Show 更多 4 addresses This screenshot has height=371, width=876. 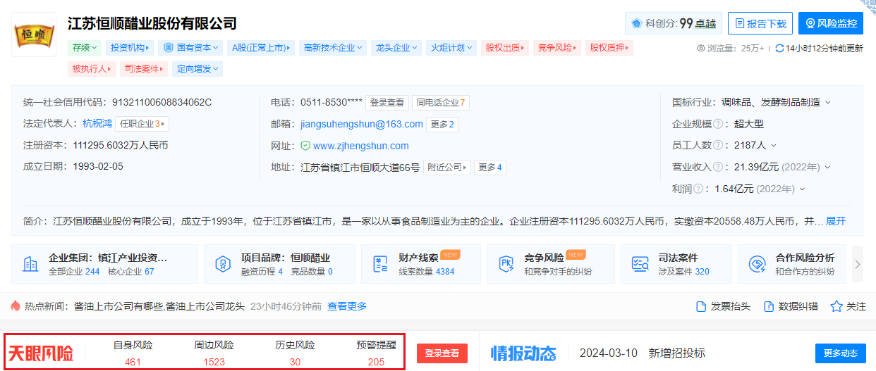[490, 168]
